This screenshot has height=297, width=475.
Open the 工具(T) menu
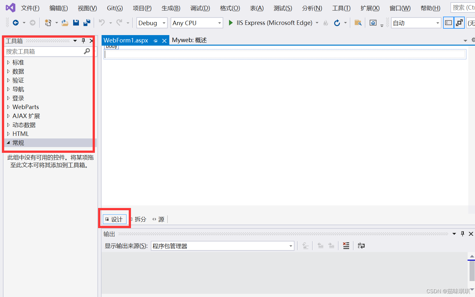(341, 8)
